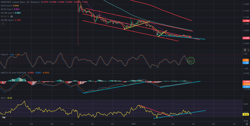Click the 0.0569 current price label
This screenshot has width=250, height=126.
click(246, 38)
